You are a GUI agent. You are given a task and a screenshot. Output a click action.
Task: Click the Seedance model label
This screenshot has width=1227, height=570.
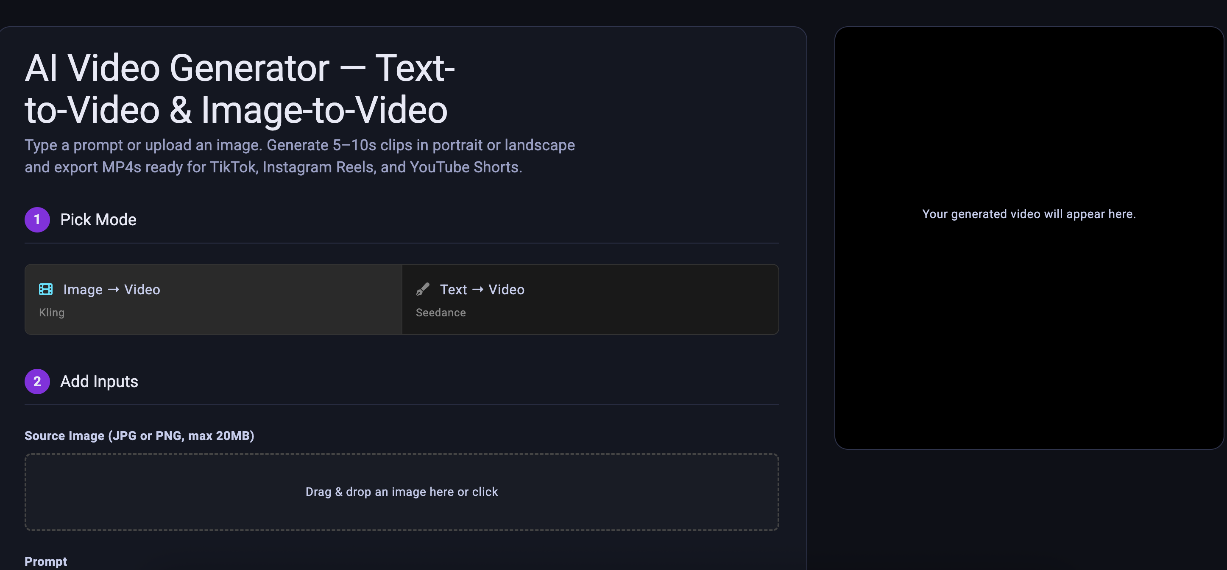(x=441, y=313)
